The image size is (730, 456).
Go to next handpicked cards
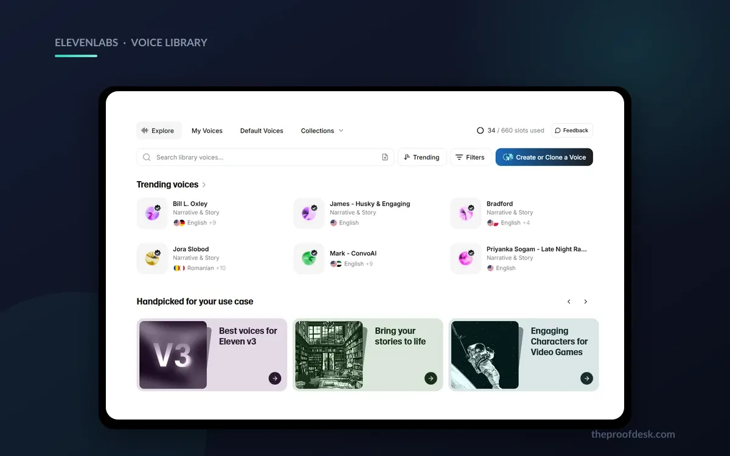586,302
